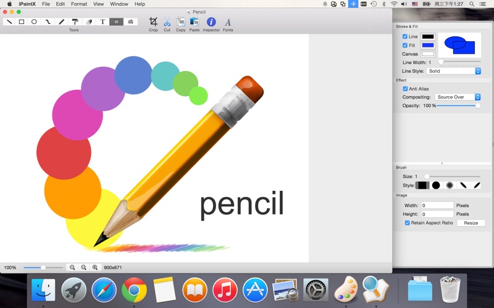Toggle the Anti Alias checkbox

tap(405, 89)
